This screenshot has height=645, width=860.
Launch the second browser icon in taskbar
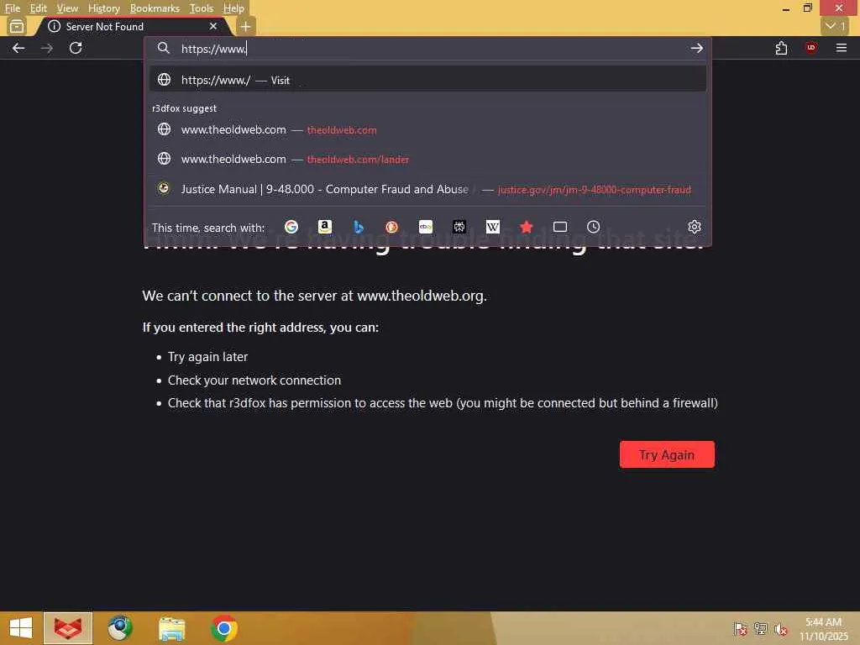120,628
